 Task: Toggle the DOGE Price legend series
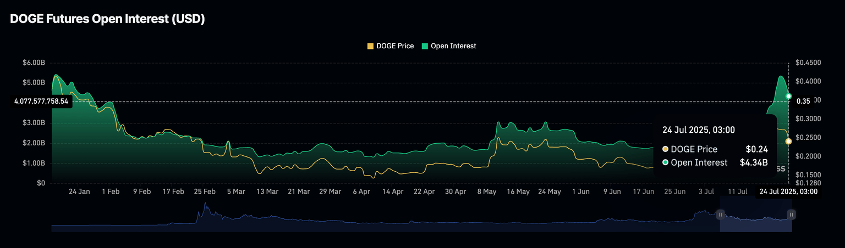click(394, 46)
